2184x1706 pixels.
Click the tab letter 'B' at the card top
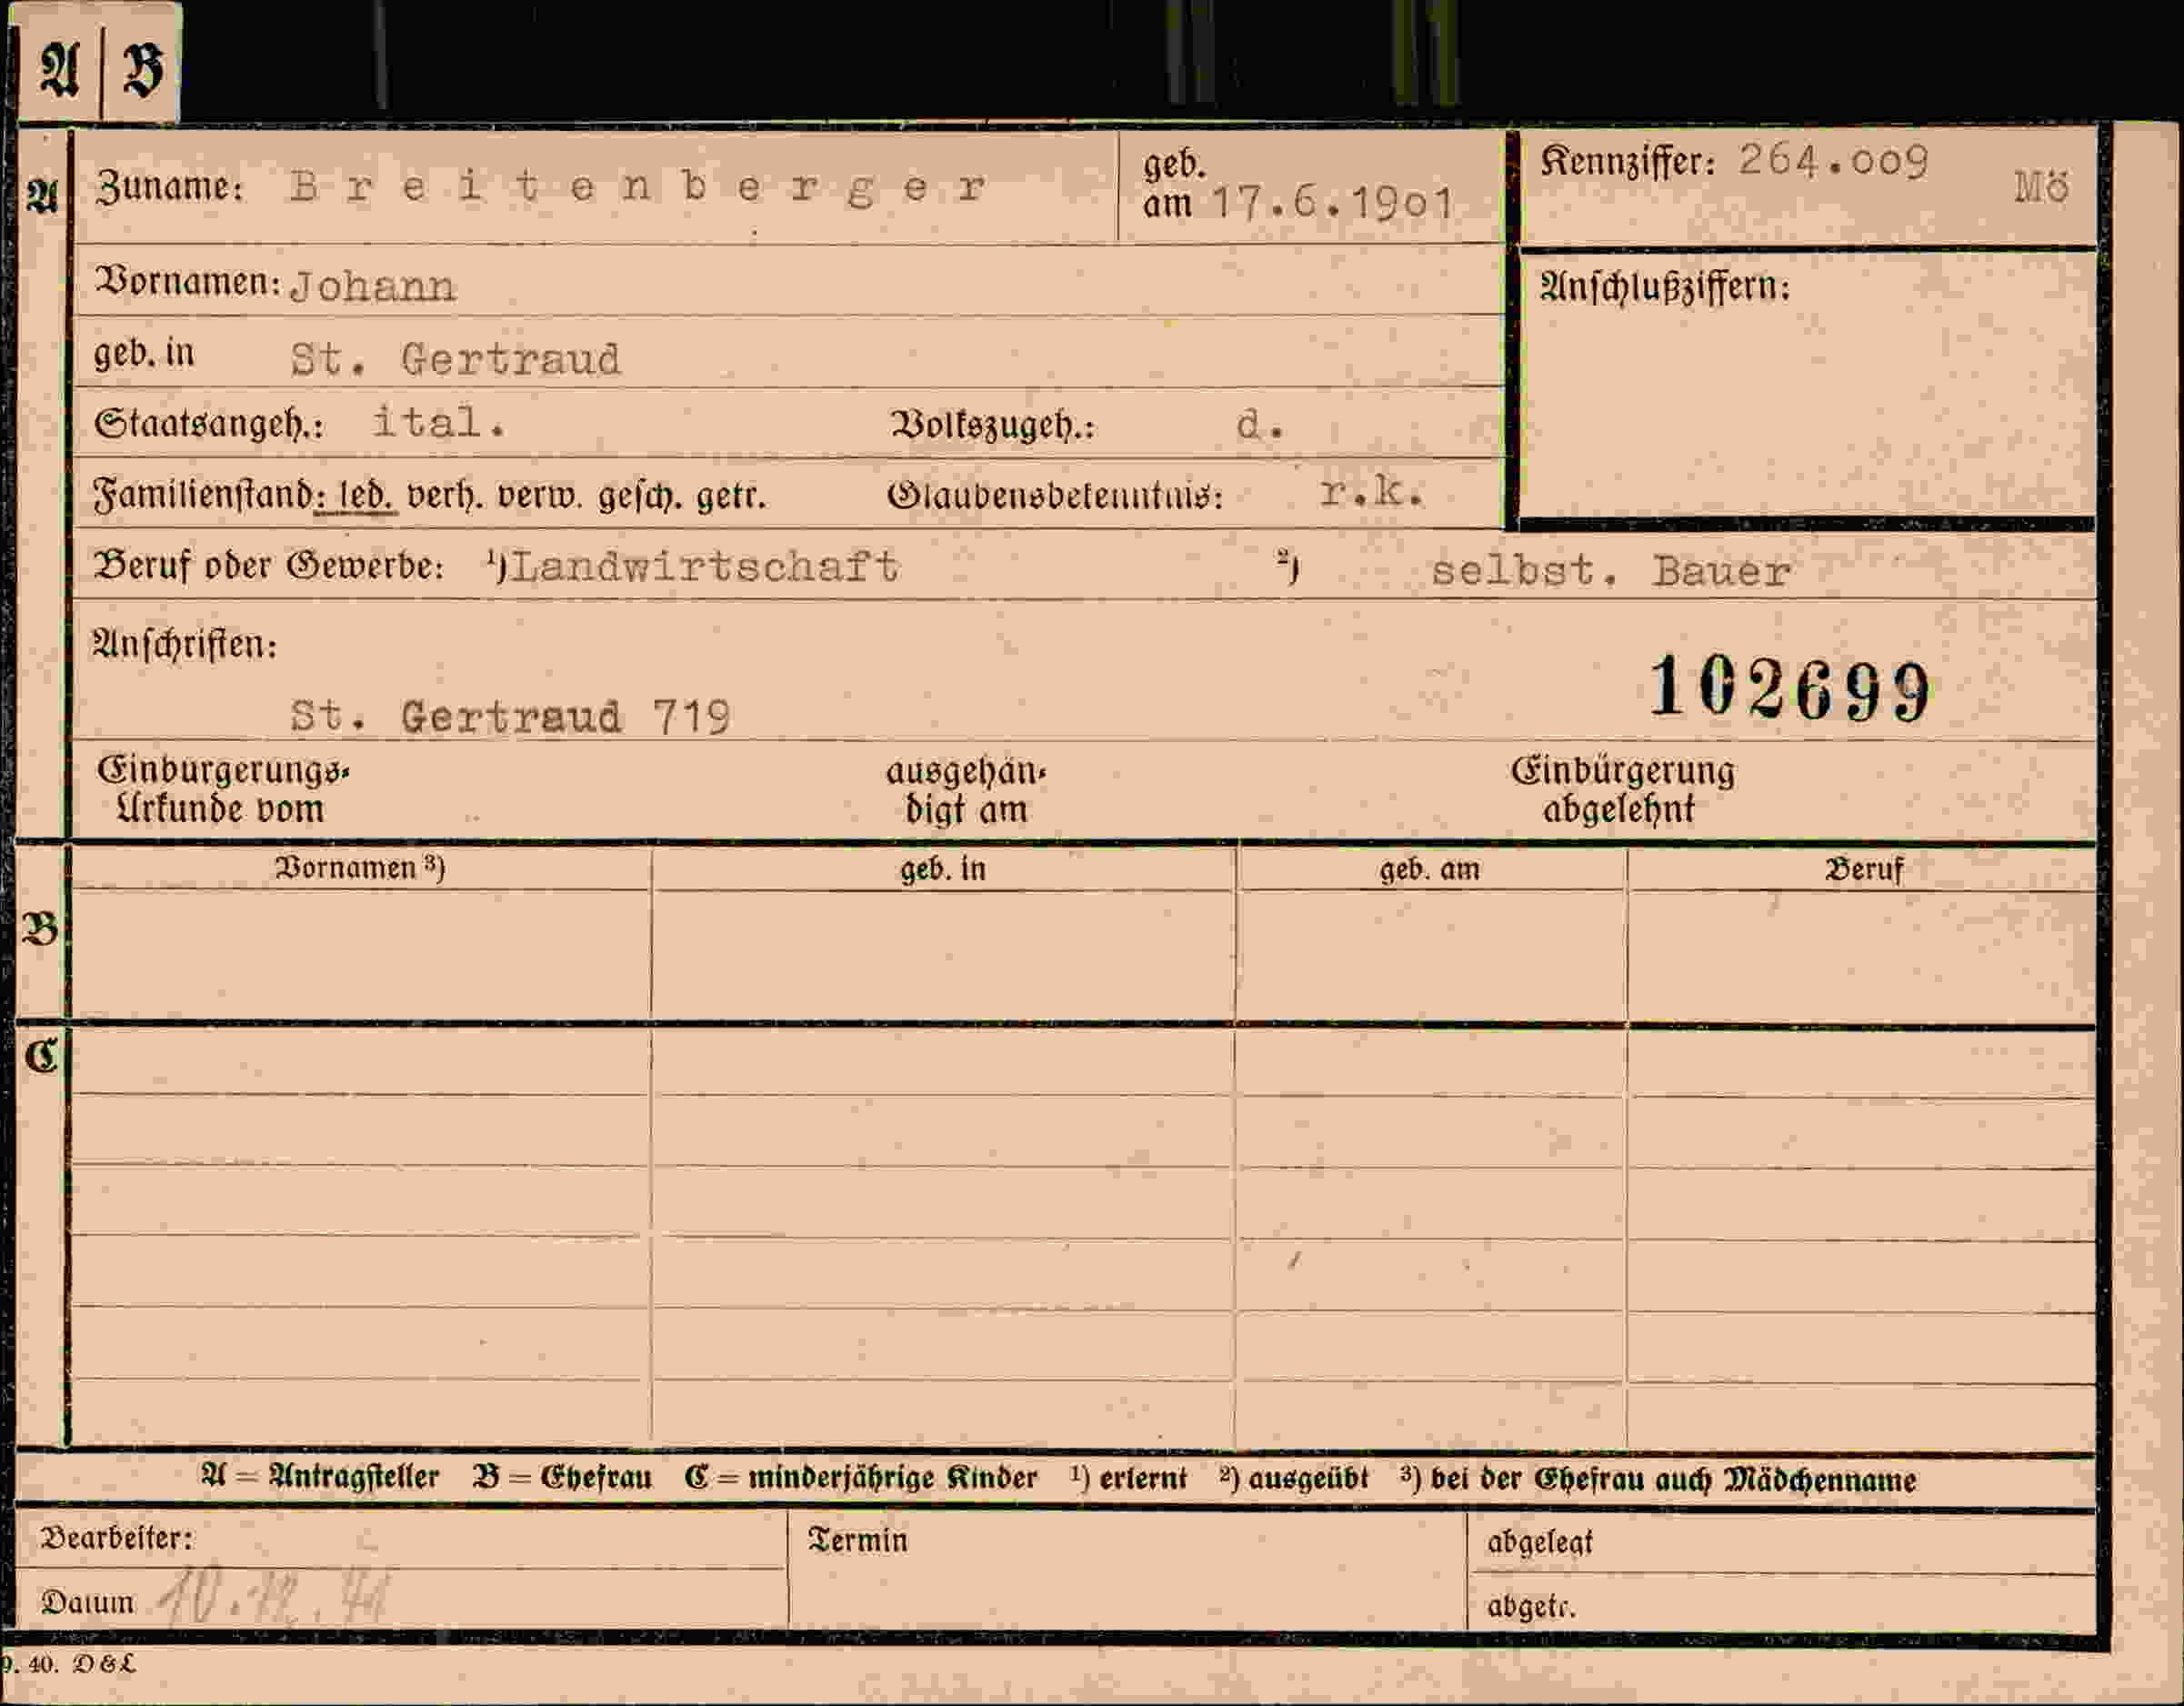(142, 70)
